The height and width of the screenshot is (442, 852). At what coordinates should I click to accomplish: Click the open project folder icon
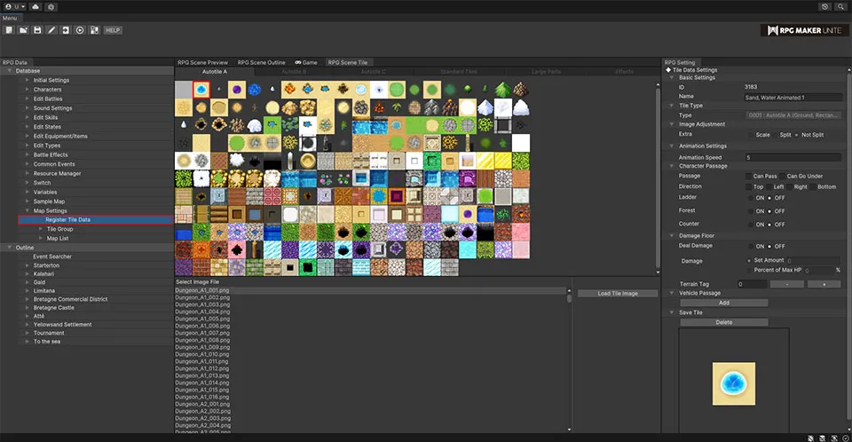click(x=23, y=30)
